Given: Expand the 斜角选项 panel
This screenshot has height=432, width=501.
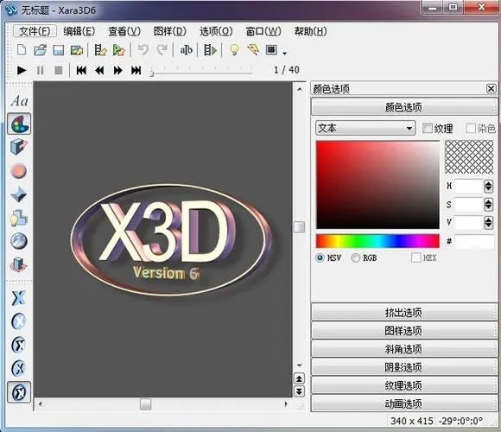Looking at the screenshot, I should pyautogui.click(x=404, y=348).
